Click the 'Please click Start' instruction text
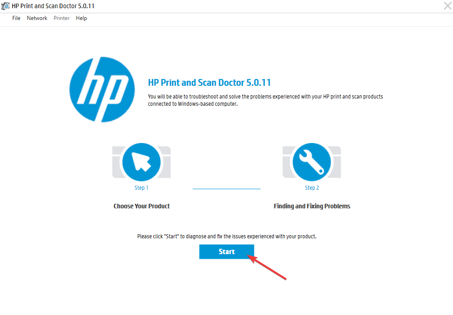Screen dimensions: 453x315 [227, 236]
